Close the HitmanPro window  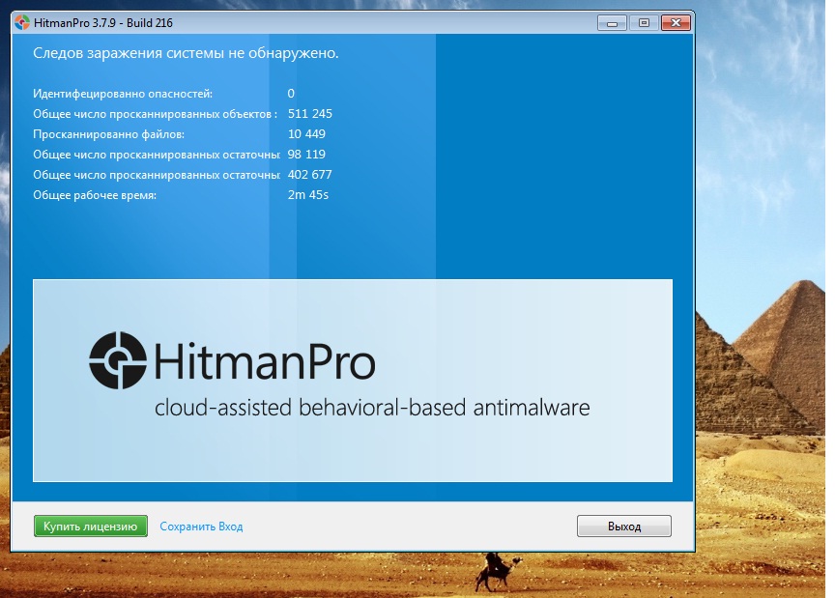(x=676, y=23)
